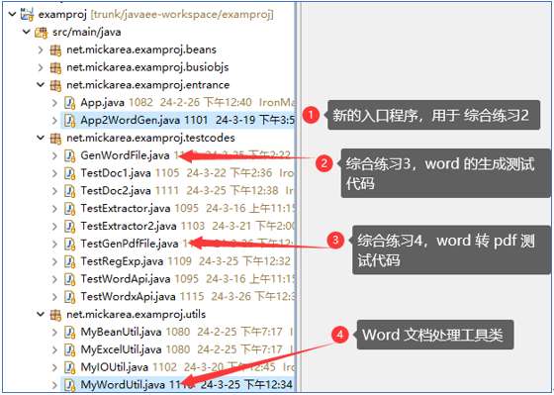The width and height of the screenshot is (554, 395).
Task: Click the Java file icon of MyWordUtil.java
Action: (x=70, y=385)
